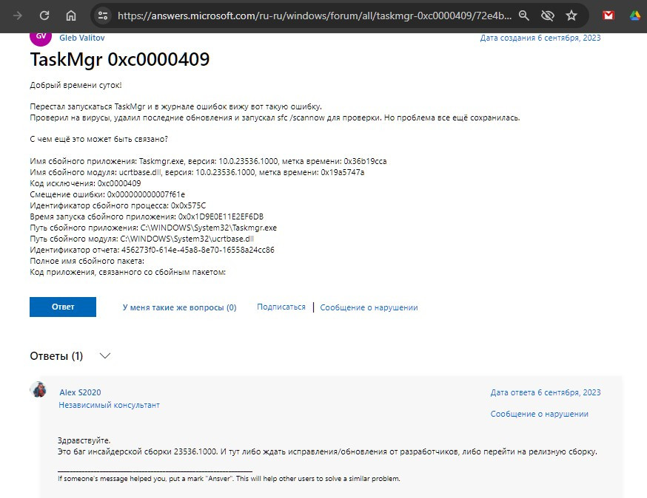Click the GV avatar of Gleb Valitov

point(40,35)
